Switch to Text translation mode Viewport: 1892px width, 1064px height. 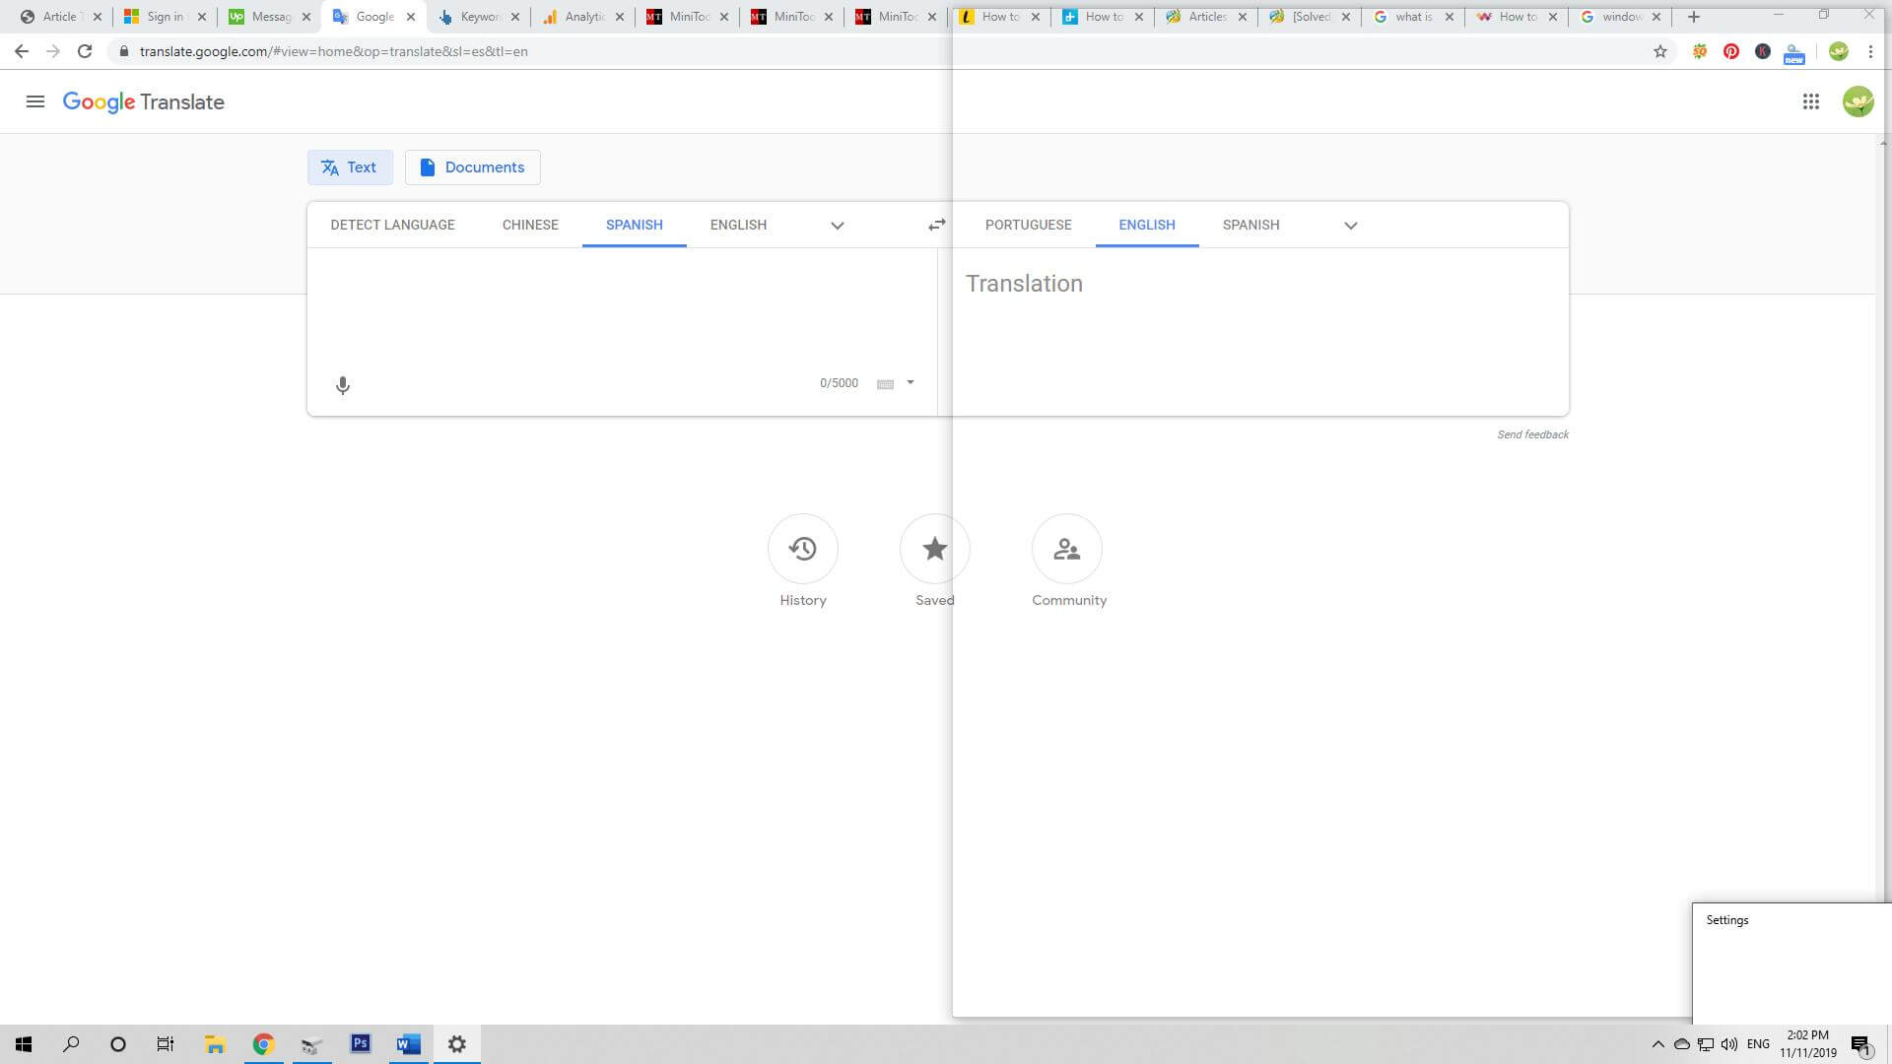(x=350, y=167)
